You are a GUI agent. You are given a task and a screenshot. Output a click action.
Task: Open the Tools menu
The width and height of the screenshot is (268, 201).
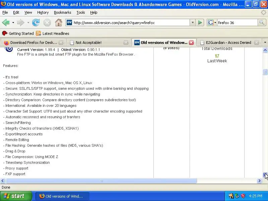point(81,12)
